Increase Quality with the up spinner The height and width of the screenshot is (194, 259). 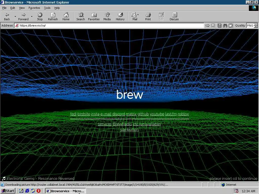[256, 25]
